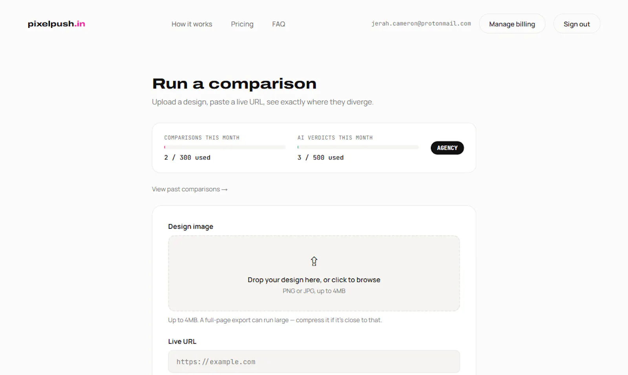Click the Run a comparison heading
Screen dimensions: 628x375
234,84
